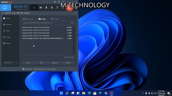Select file bandicam 2021-10-06 12-47-29-251.mp4
This screenshot has width=172, height=96.
47,30
